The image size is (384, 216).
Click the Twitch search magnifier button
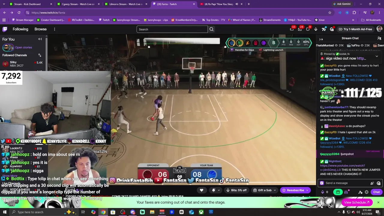(211, 29)
